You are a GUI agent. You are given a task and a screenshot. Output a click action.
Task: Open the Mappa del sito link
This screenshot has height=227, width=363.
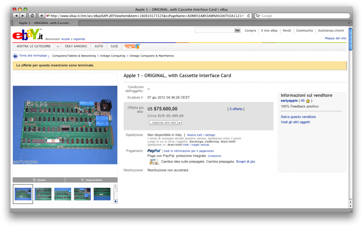[x=335, y=38]
